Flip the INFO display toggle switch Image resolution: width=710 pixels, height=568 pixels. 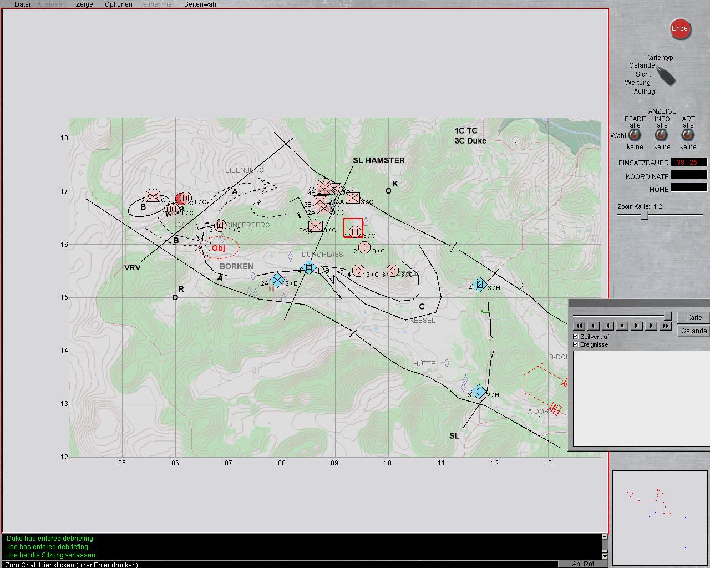click(662, 136)
